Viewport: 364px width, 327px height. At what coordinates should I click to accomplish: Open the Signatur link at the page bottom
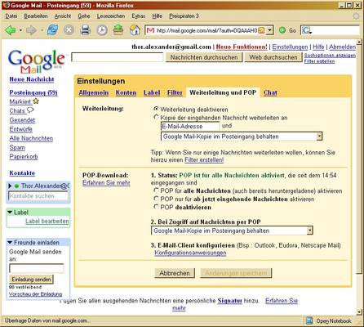point(229,301)
